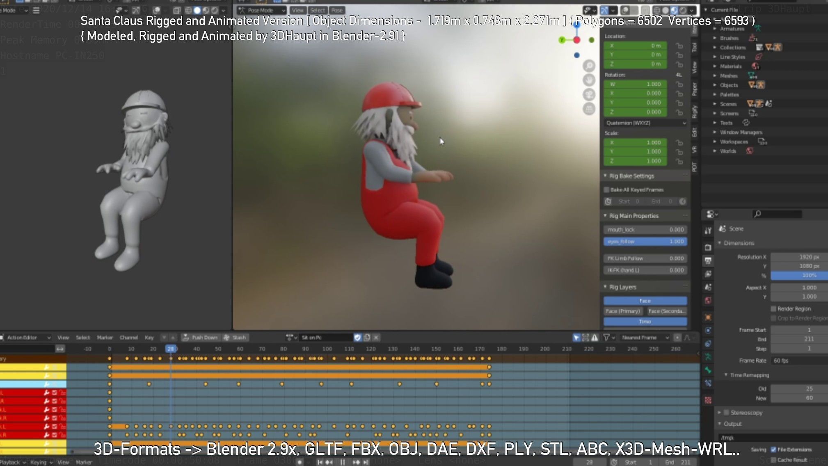The width and height of the screenshot is (828, 466).
Task: Open the Bone properties green icon
Action: point(708,370)
